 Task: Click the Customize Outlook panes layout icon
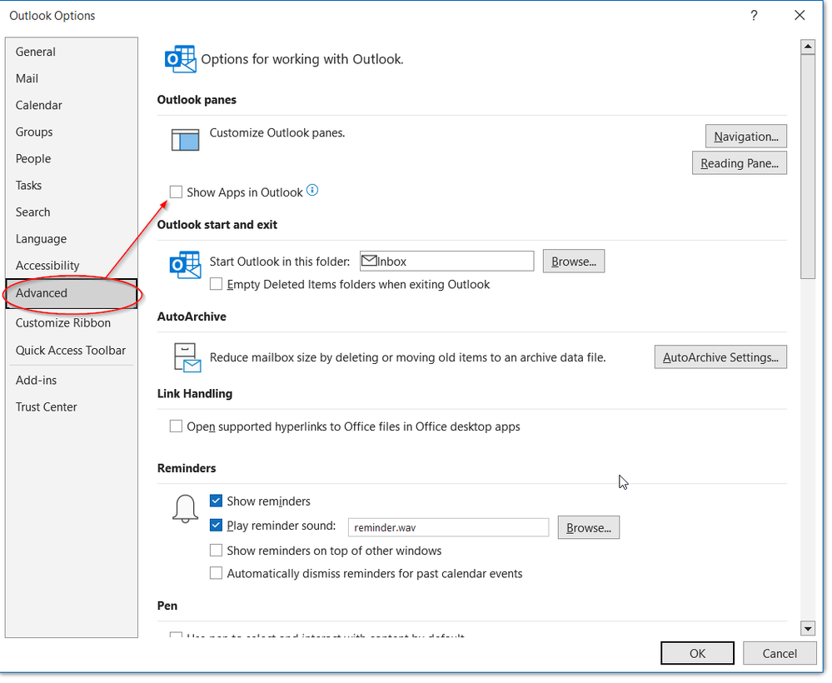point(185,140)
